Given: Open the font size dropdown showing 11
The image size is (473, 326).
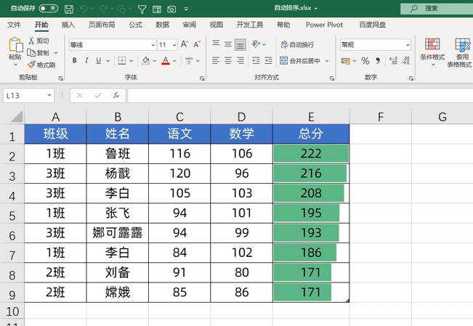Looking at the screenshot, I should pyautogui.click(x=174, y=45).
